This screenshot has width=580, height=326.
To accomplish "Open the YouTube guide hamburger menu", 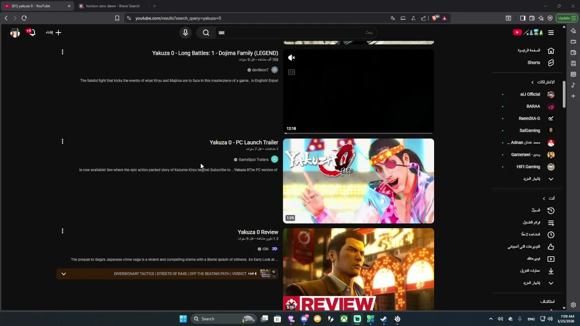I will [551, 33].
